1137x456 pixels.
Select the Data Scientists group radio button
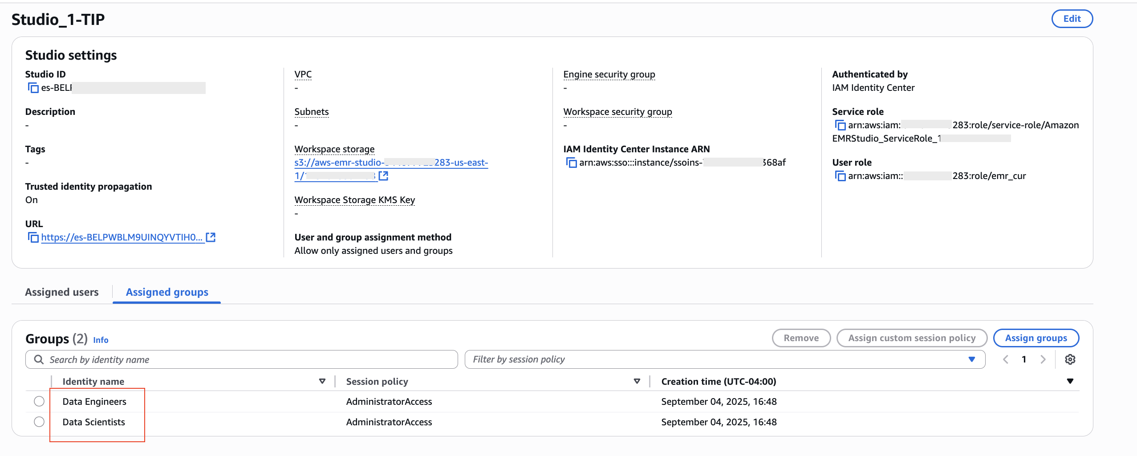coord(39,422)
